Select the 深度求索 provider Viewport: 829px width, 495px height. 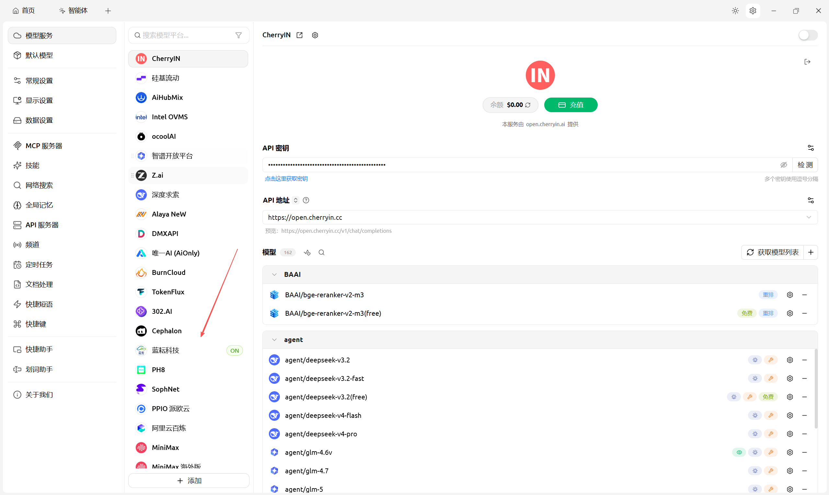pos(188,195)
